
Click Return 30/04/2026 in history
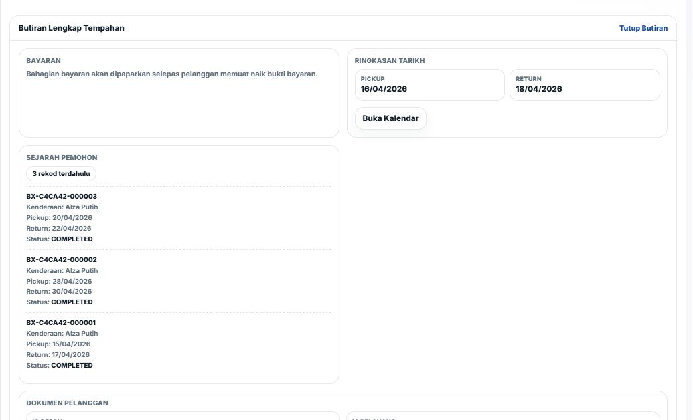tap(59, 292)
